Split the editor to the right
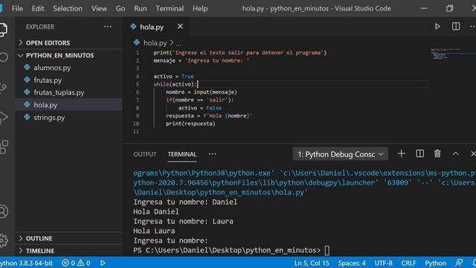This screenshot has height=268, width=476. [x=456, y=27]
